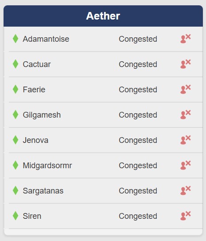206x241 pixels.
Task: Click the green online status diamond for Adamantoise
Action: [x=16, y=39]
